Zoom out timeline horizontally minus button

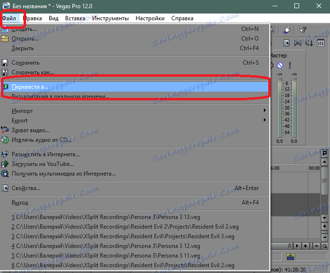tap(316, 246)
